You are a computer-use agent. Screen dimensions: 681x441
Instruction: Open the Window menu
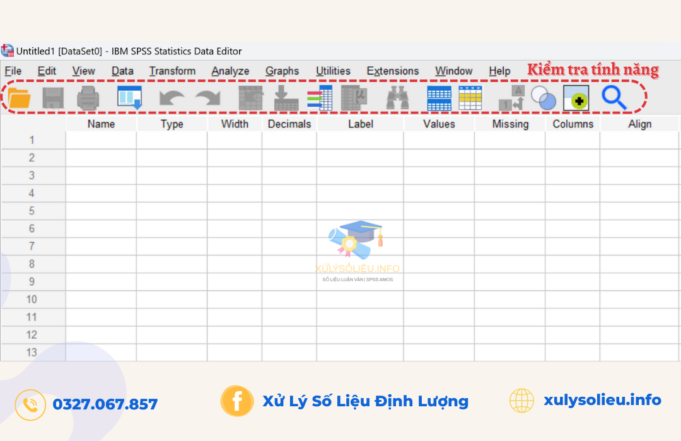coord(454,71)
